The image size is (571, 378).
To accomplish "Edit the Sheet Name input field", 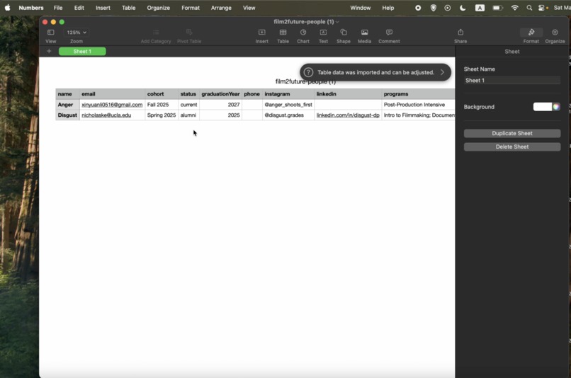I will [x=512, y=81].
